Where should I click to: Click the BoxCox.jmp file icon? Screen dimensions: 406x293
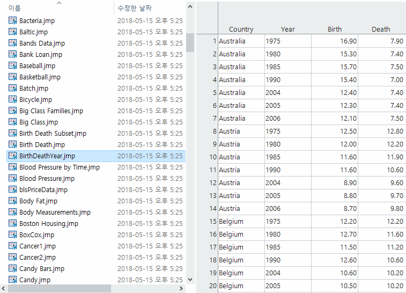13,235
